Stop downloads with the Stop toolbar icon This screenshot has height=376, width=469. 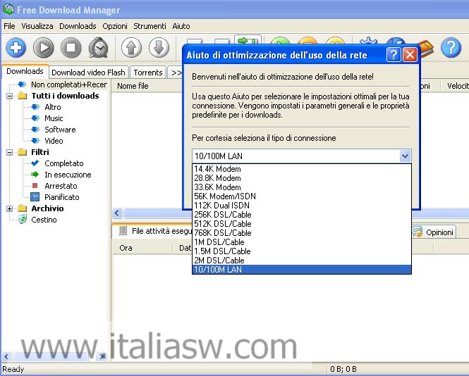[x=71, y=47]
